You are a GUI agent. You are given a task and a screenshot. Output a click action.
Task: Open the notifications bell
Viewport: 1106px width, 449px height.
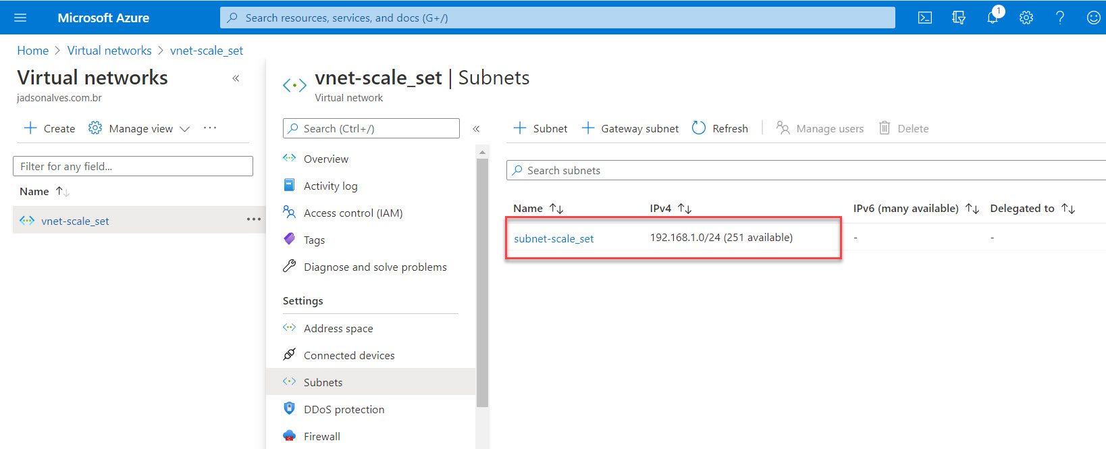click(x=992, y=18)
